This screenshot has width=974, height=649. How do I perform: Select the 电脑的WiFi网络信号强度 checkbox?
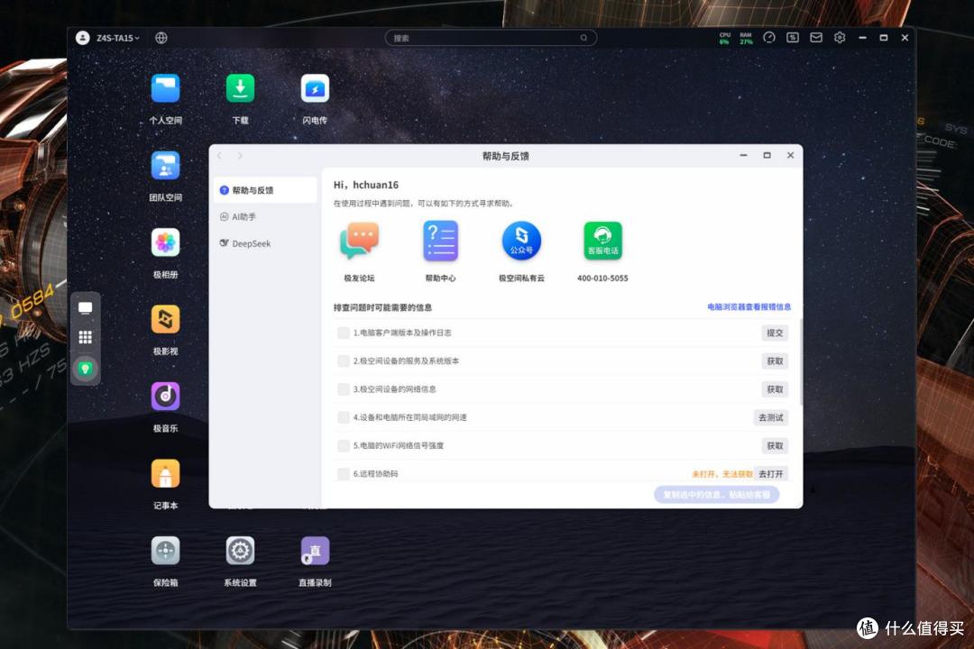point(343,445)
